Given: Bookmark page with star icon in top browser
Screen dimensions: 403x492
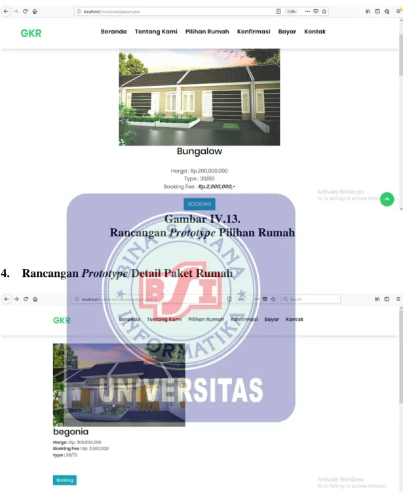Looking at the screenshot, I should [324, 11].
